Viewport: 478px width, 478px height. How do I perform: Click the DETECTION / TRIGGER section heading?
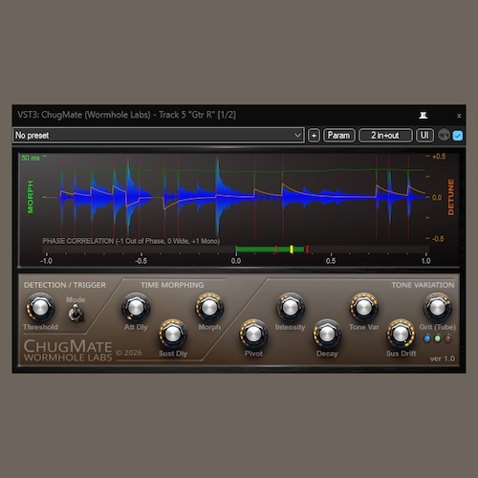coord(65,285)
